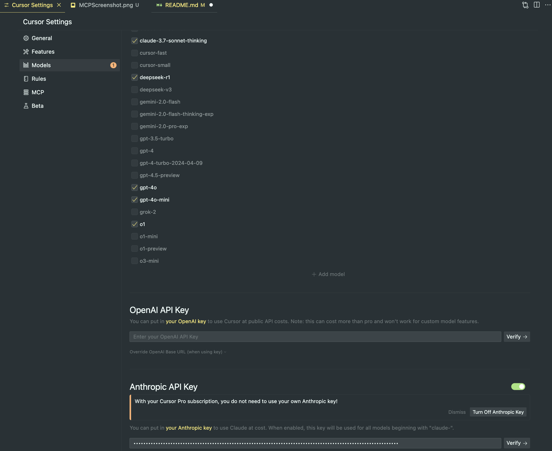The image size is (552, 451).
Task: Verify the OpenAI API key
Action: point(517,337)
